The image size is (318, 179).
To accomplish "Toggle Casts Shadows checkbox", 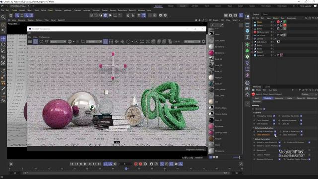I will coord(274,120).
